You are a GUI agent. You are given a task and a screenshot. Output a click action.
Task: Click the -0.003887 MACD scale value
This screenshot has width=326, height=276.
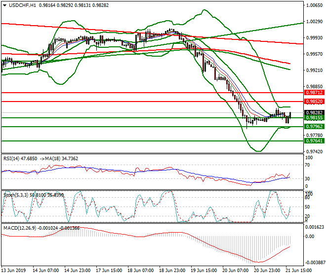315,263
